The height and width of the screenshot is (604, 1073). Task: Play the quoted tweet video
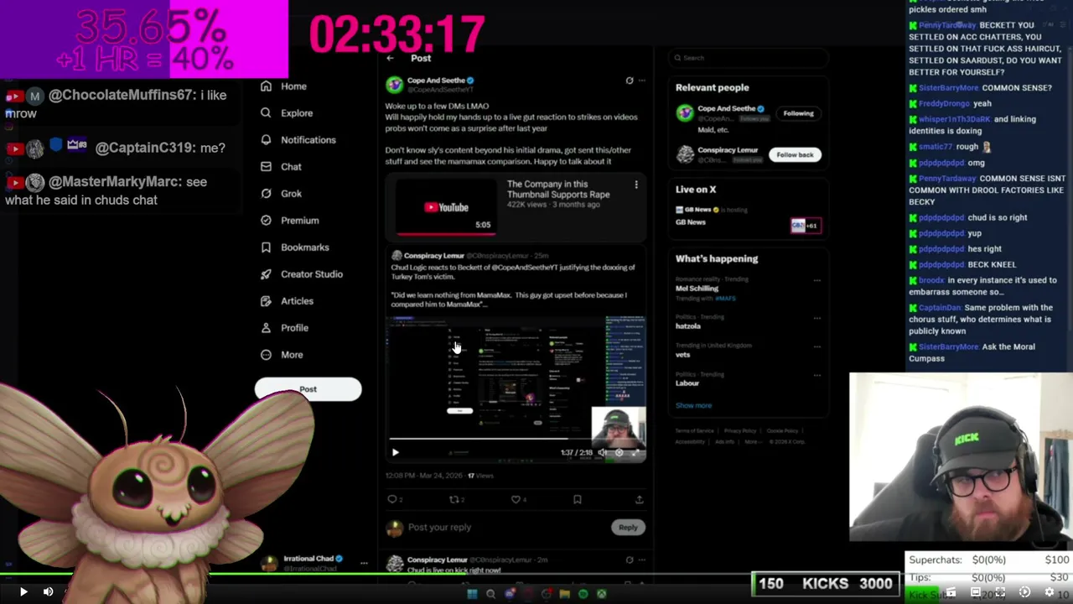point(396,453)
